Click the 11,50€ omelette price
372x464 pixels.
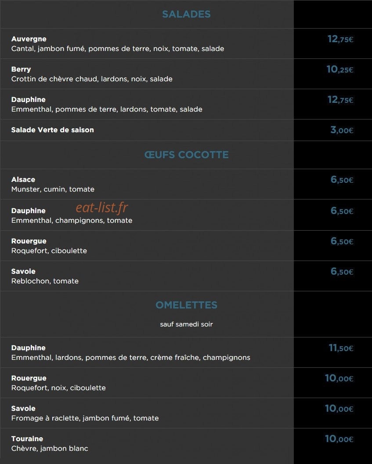click(x=341, y=348)
